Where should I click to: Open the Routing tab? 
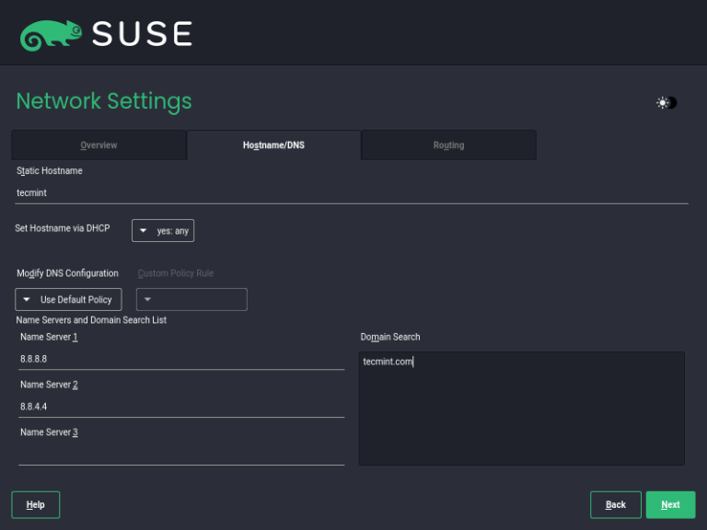(448, 145)
